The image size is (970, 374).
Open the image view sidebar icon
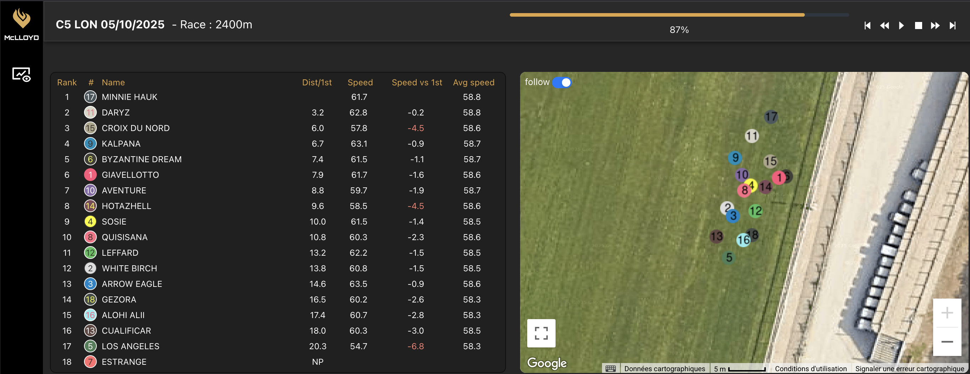pyautogui.click(x=22, y=74)
